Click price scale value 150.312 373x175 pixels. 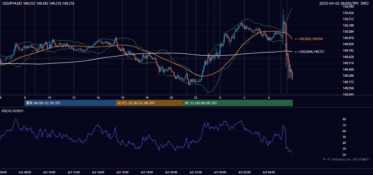point(348,19)
